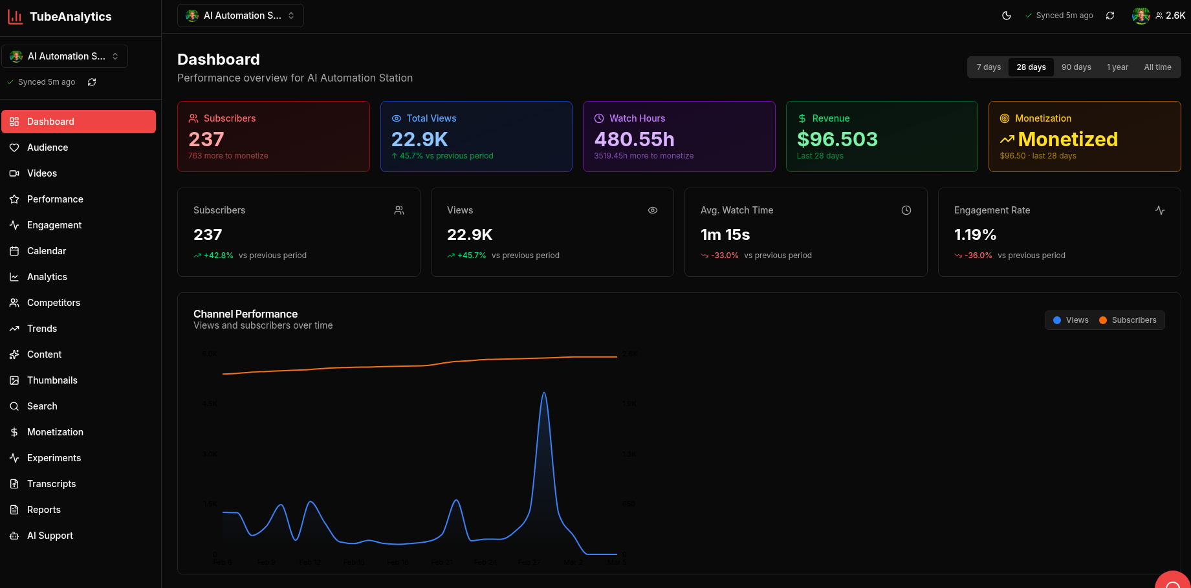Viewport: 1191px width, 588px height.
Task: Go to the Videos page
Action: point(41,173)
